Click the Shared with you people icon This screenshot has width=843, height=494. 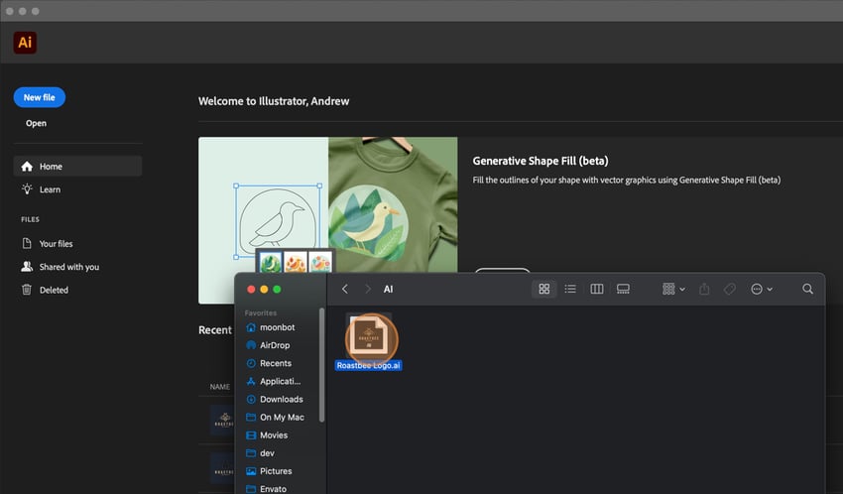(x=27, y=267)
